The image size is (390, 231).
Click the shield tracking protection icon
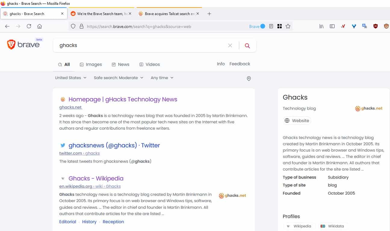73,26
